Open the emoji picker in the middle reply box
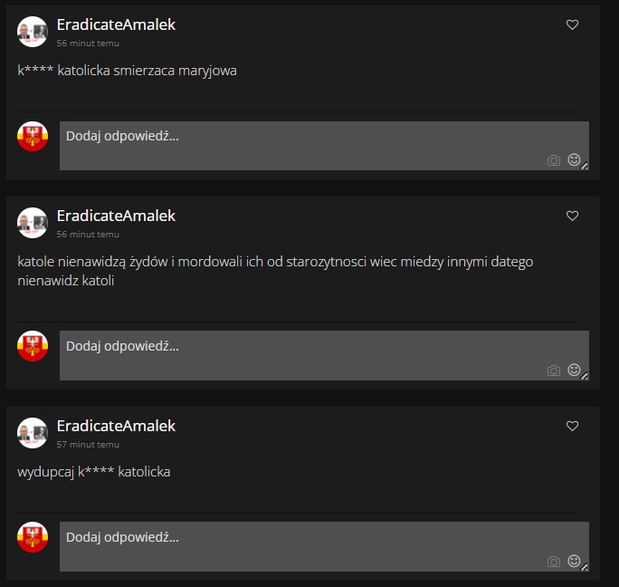 coord(573,370)
